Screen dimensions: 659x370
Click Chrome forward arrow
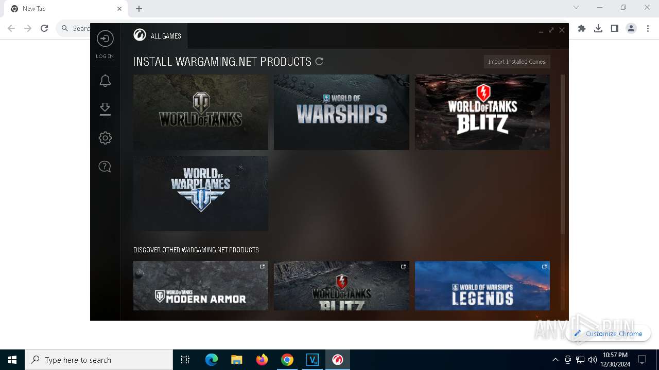pyautogui.click(x=28, y=28)
